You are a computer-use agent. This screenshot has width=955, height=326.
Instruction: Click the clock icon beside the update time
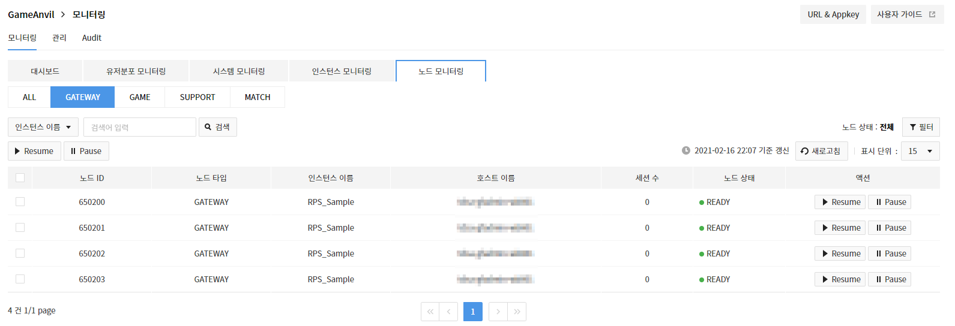(x=686, y=150)
